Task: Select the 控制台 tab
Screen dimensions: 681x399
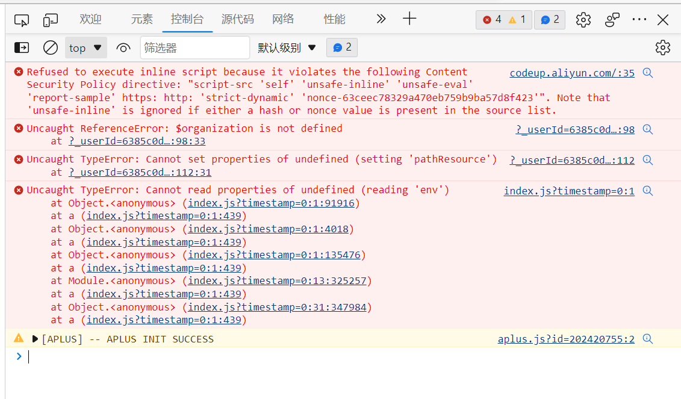Action: click(x=187, y=19)
